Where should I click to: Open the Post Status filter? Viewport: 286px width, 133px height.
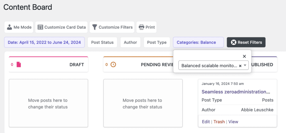102,42
